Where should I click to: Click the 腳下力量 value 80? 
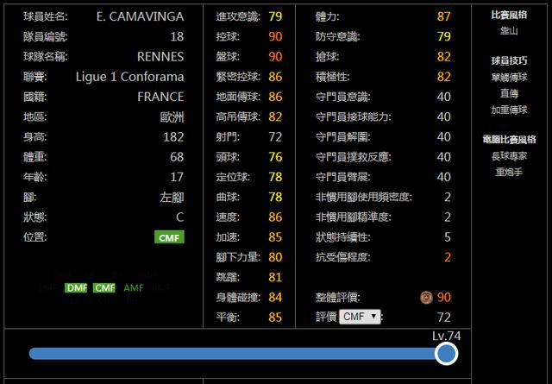pos(275,257)
